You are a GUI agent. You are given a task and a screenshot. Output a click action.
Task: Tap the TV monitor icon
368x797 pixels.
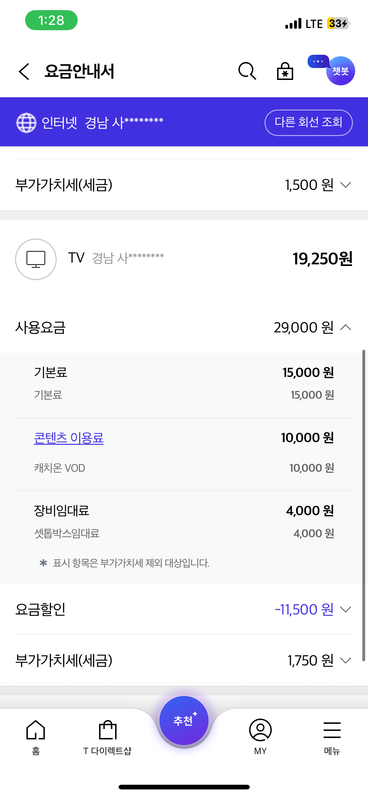[x=36, y=259]
